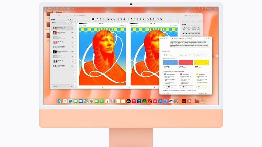Open Launchpad from the Dock

tap(65, 101)
